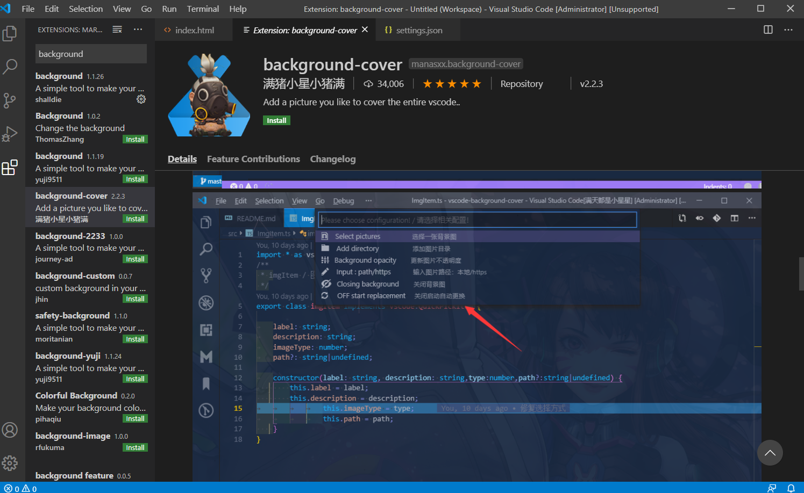This screenshot has height=493, width=804.
Task: Open the Selection menu
Action: [x=86, y=9]
